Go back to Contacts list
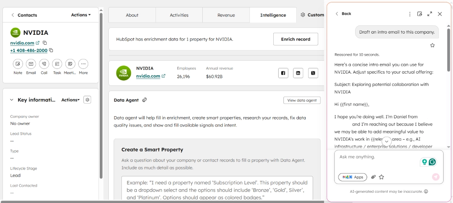This screenshot has width=453, height=203. 24,15
